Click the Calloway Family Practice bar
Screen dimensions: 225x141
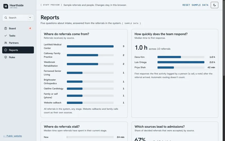pyautogui.click(x=90, y=55)
